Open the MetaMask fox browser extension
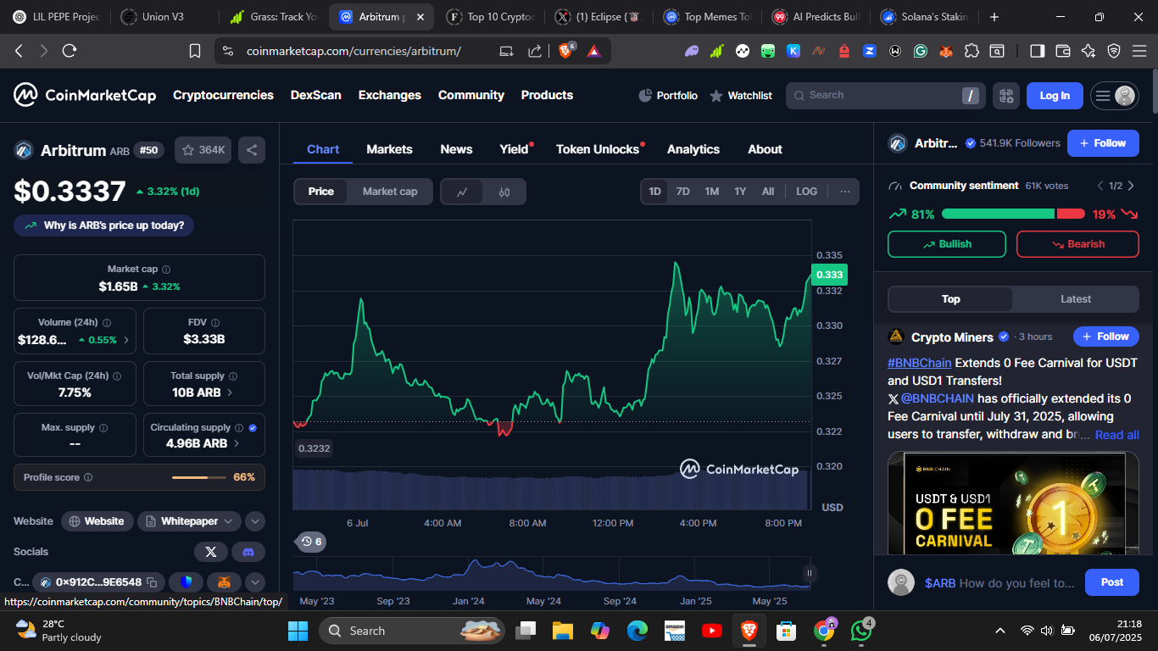Screen dimensions: 1158x651 click(x=946, y=51)
